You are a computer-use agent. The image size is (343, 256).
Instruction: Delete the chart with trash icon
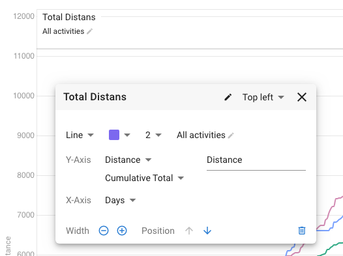point(302,231)
